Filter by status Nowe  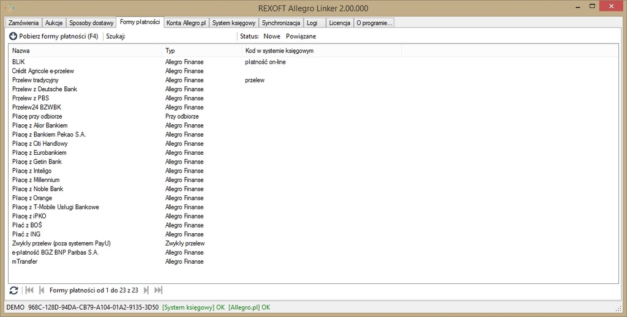tap(272, 36)
